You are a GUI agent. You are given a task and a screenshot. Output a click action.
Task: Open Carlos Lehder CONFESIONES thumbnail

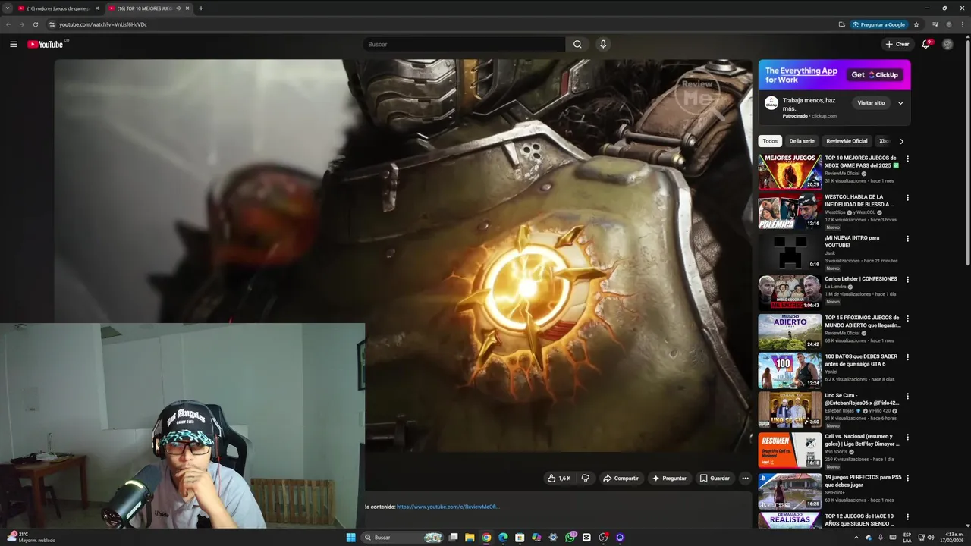(x=790, y=293)
